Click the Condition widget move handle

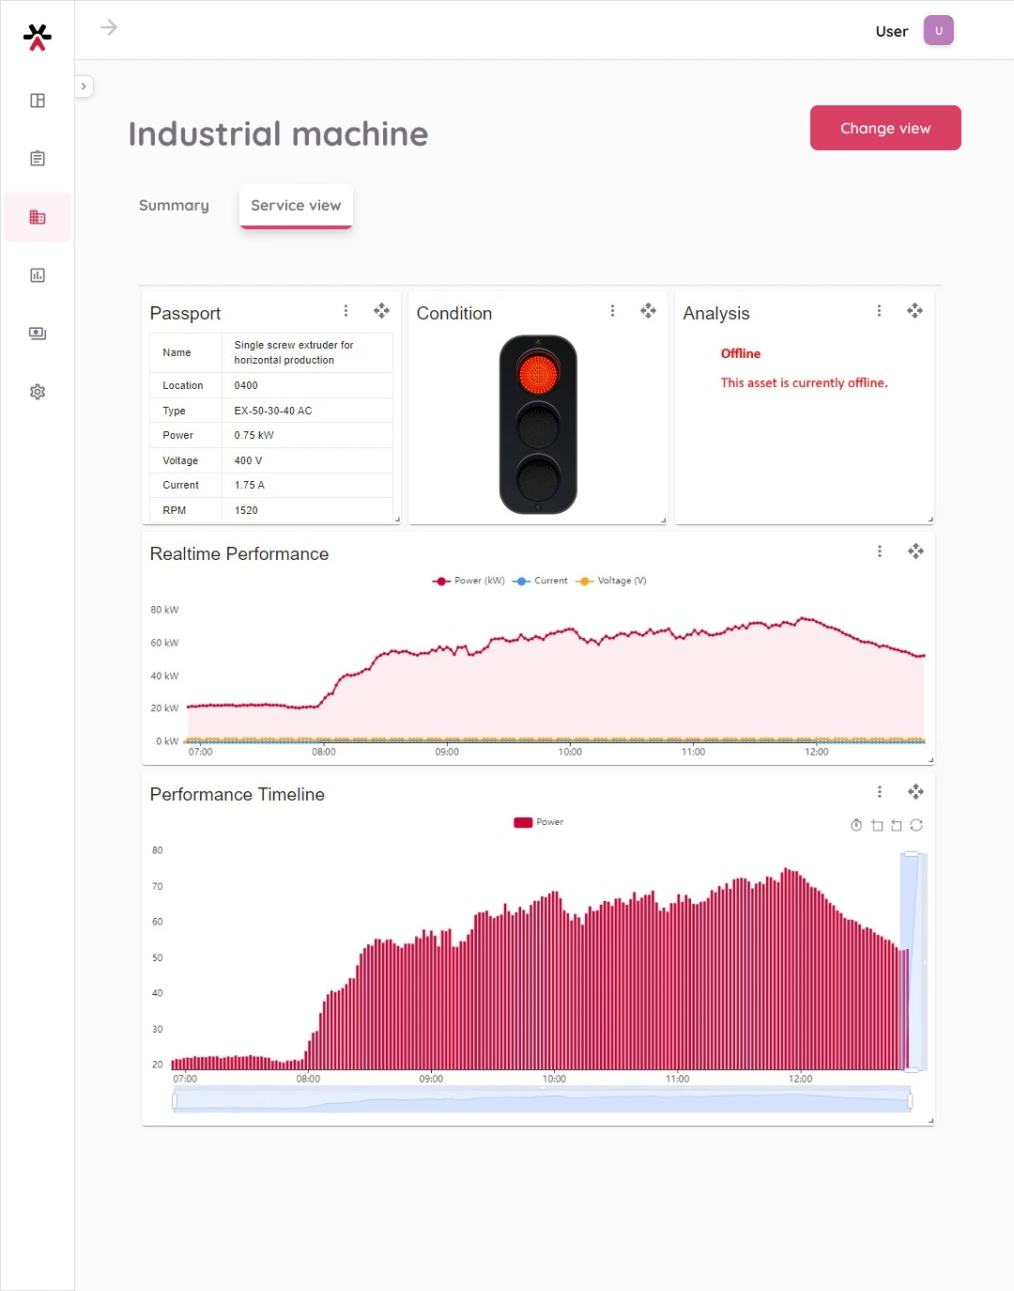point(648,311)
